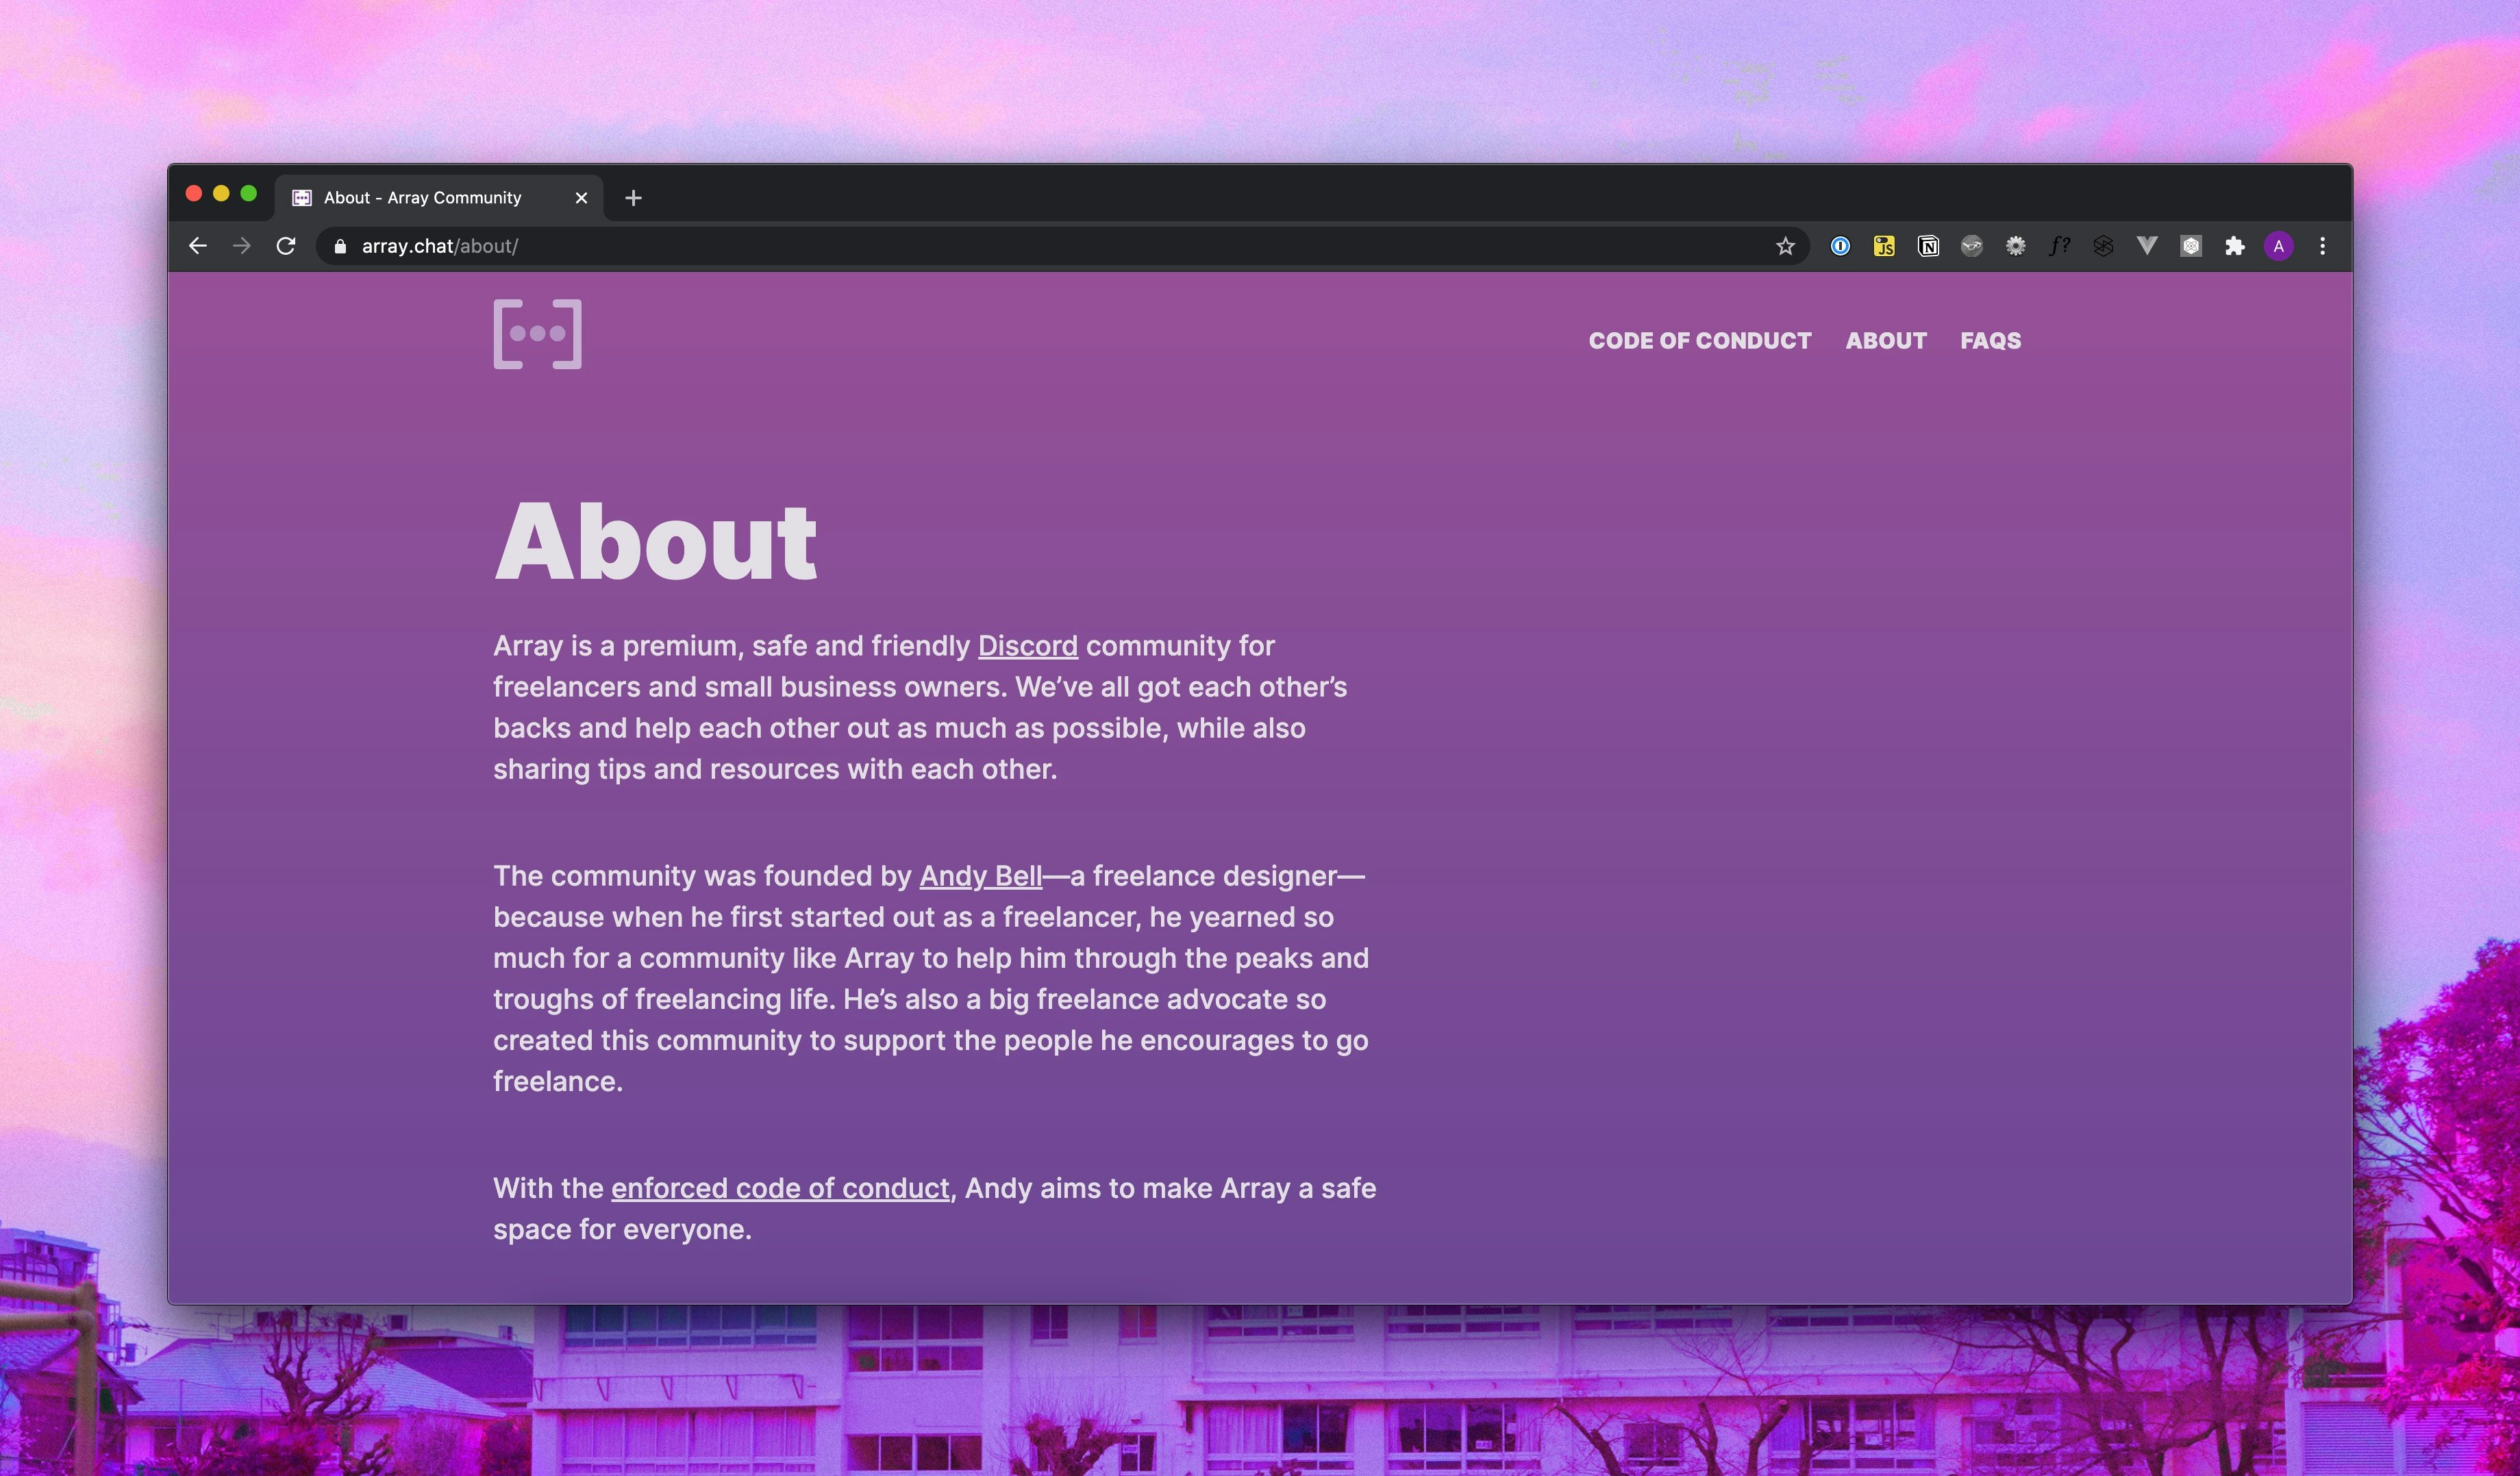Open the FAQs navigation link
The height and width of the screenshot is (1476, 2520).
click(1990, 341)
